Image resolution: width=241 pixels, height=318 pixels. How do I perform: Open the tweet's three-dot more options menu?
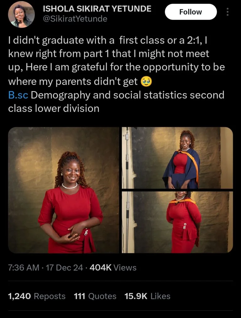tap(228, 12)
